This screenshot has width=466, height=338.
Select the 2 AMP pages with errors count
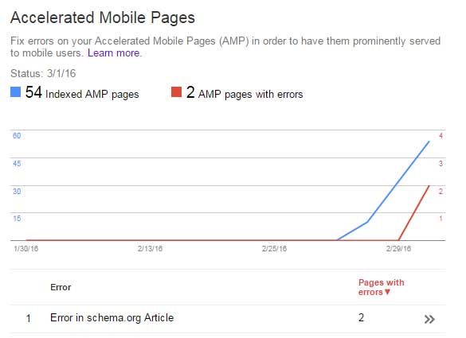point(190,92)
